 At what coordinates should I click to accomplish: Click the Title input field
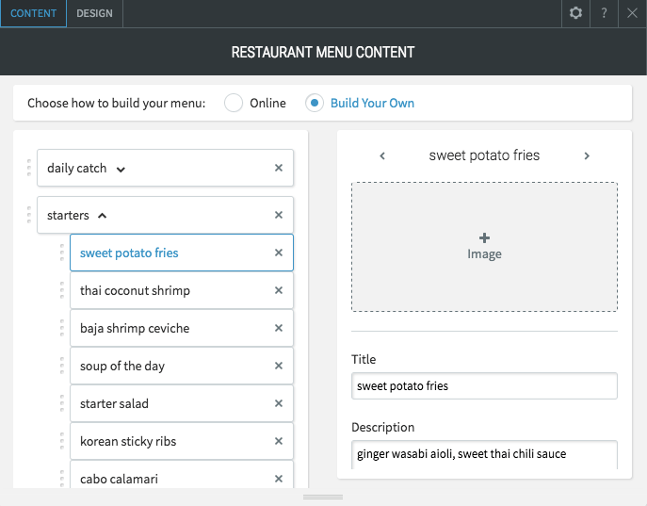[484, 386]
